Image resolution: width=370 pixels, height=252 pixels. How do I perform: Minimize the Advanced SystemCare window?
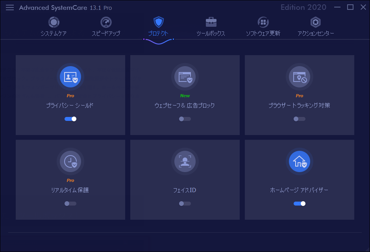tap(337, 7)
